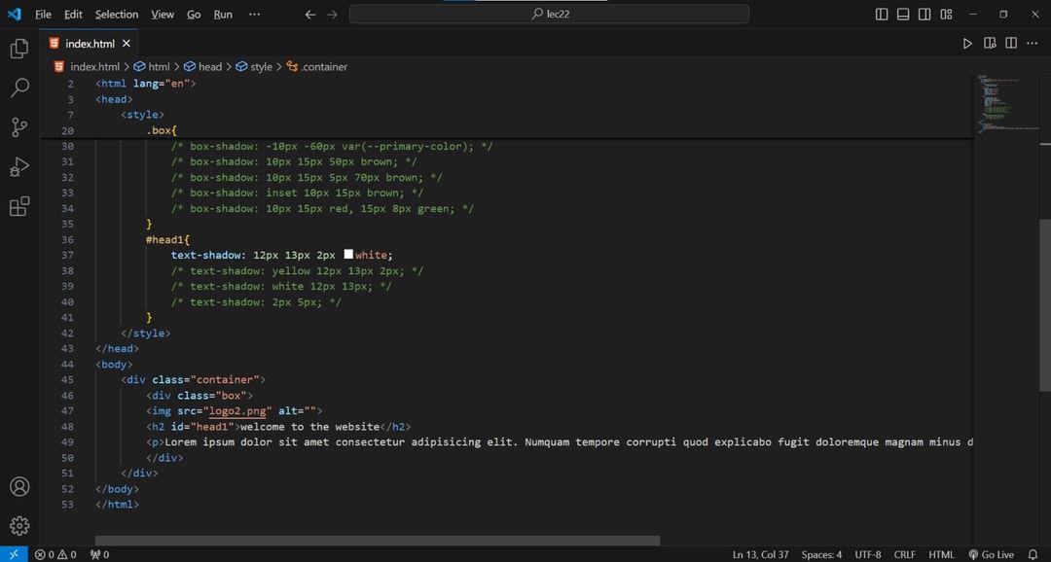
Task: Open editor More Actions ellipsis
Action: 1033,44
